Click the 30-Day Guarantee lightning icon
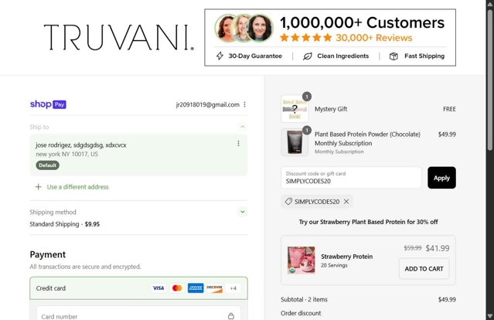Image resolution: width=494 pixels, height=320 pixels. click(x=220, y=56)
